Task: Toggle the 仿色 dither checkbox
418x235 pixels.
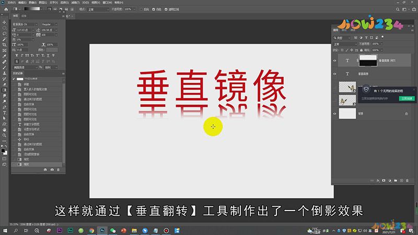Action: pos(154,9)
